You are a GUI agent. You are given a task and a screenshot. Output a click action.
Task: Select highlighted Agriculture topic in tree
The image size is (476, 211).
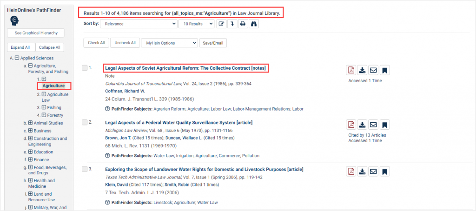tap(53, 86)
